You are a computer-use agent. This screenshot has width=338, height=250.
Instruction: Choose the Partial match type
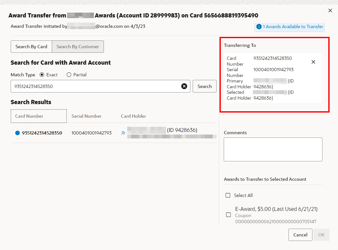[x=69, y=75]
